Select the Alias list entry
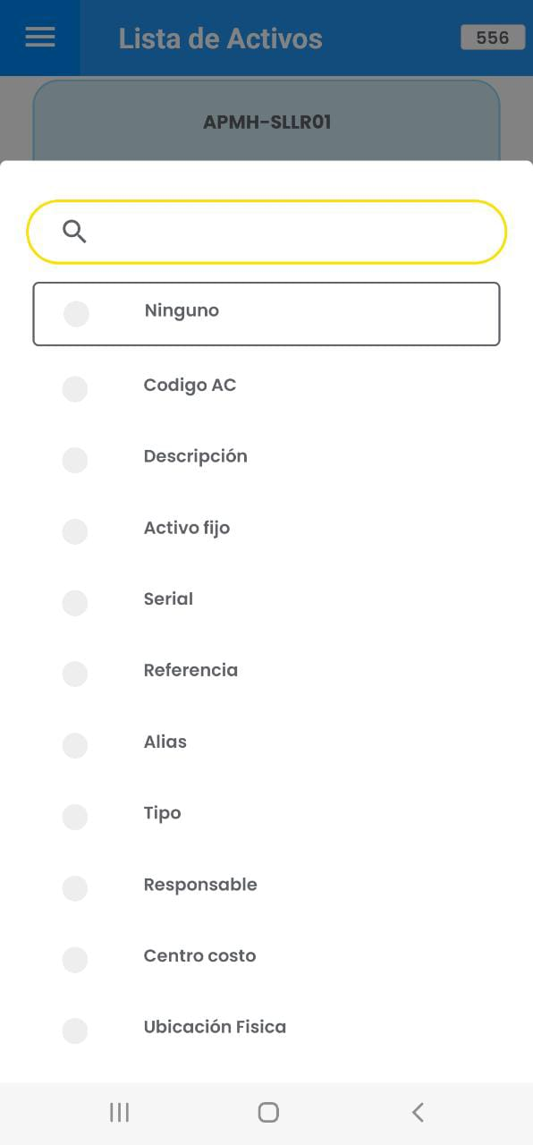Image resolution: width=533 pixels, height=1145 pixels. (x=266, y=742)
